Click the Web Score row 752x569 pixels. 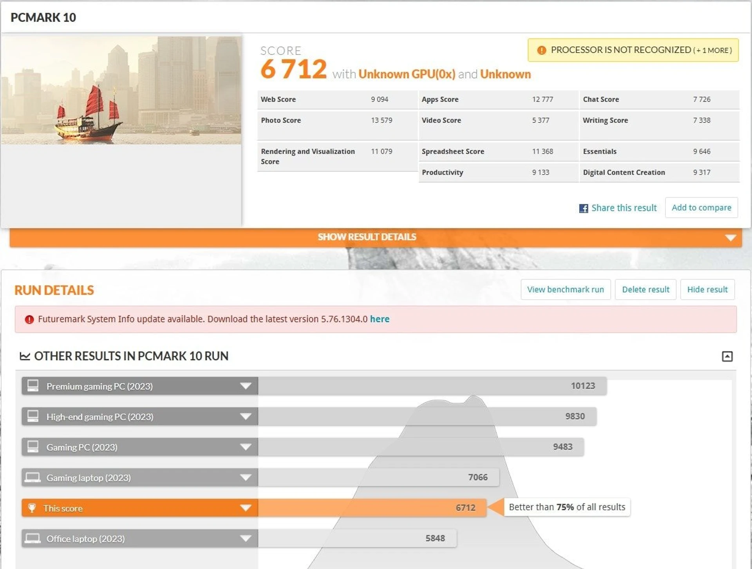[x=337, y=99]
